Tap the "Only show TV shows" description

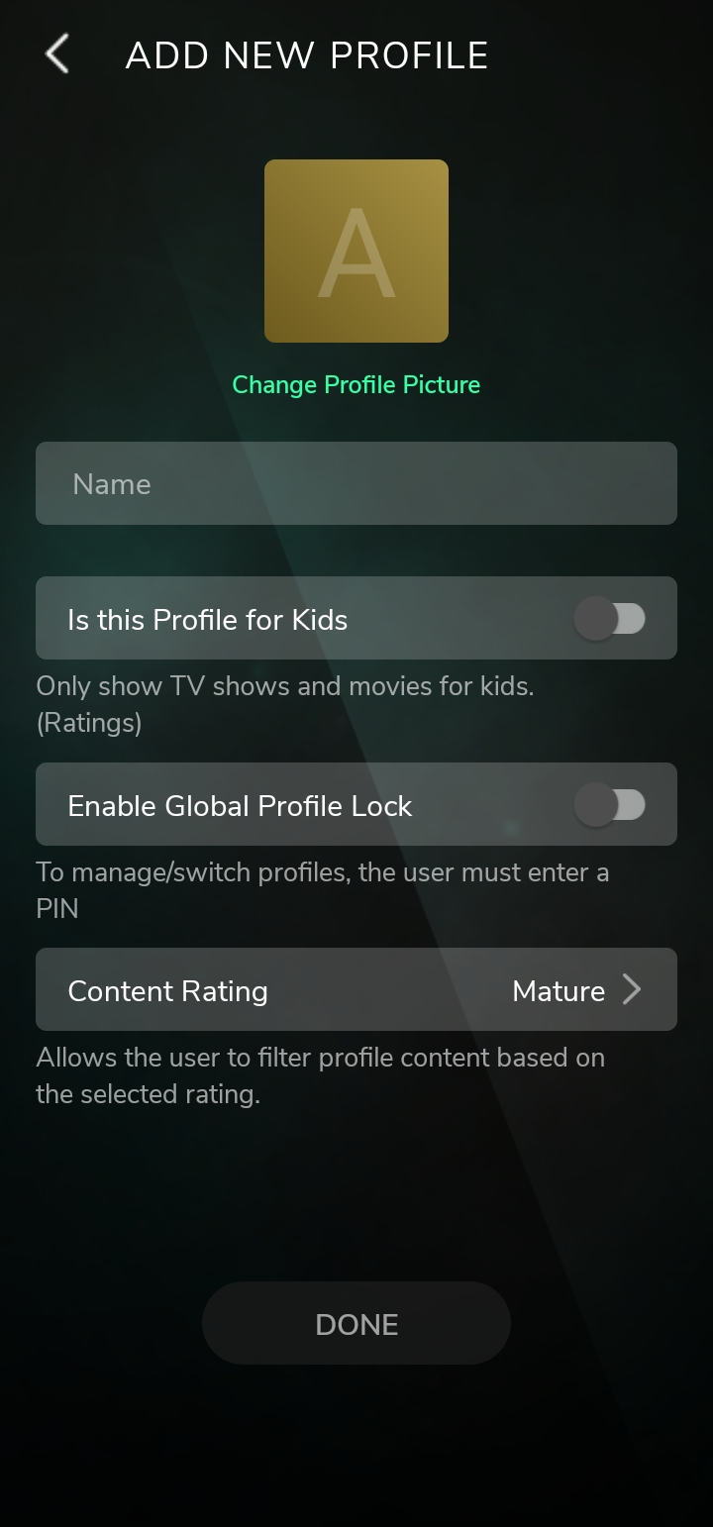click(x=285, y=704)
